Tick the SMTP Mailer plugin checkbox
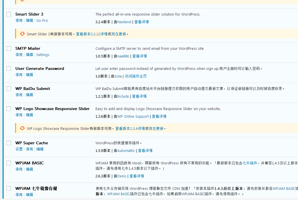 (x=9, y=48)
